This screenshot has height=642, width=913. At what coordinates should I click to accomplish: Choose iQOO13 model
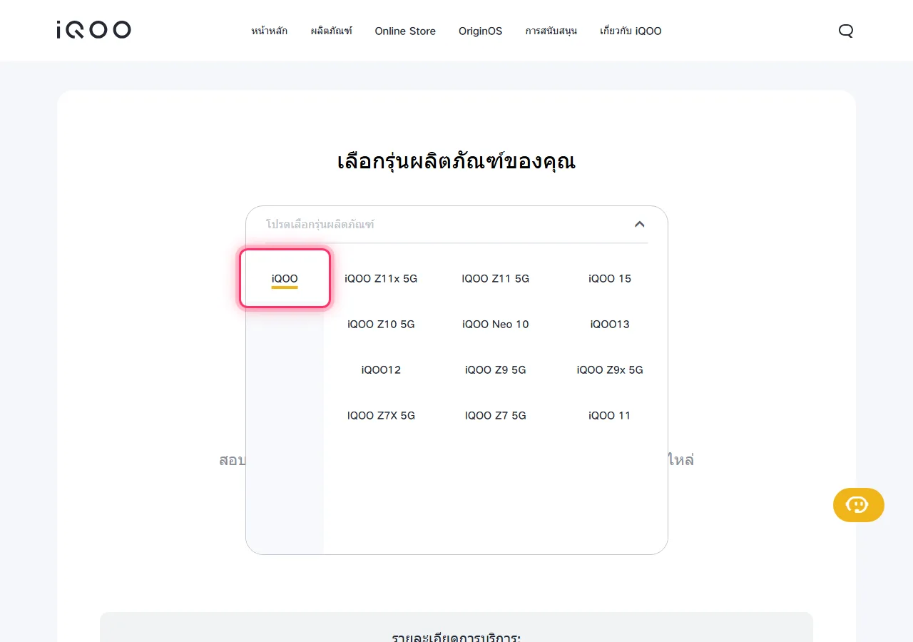610,324
